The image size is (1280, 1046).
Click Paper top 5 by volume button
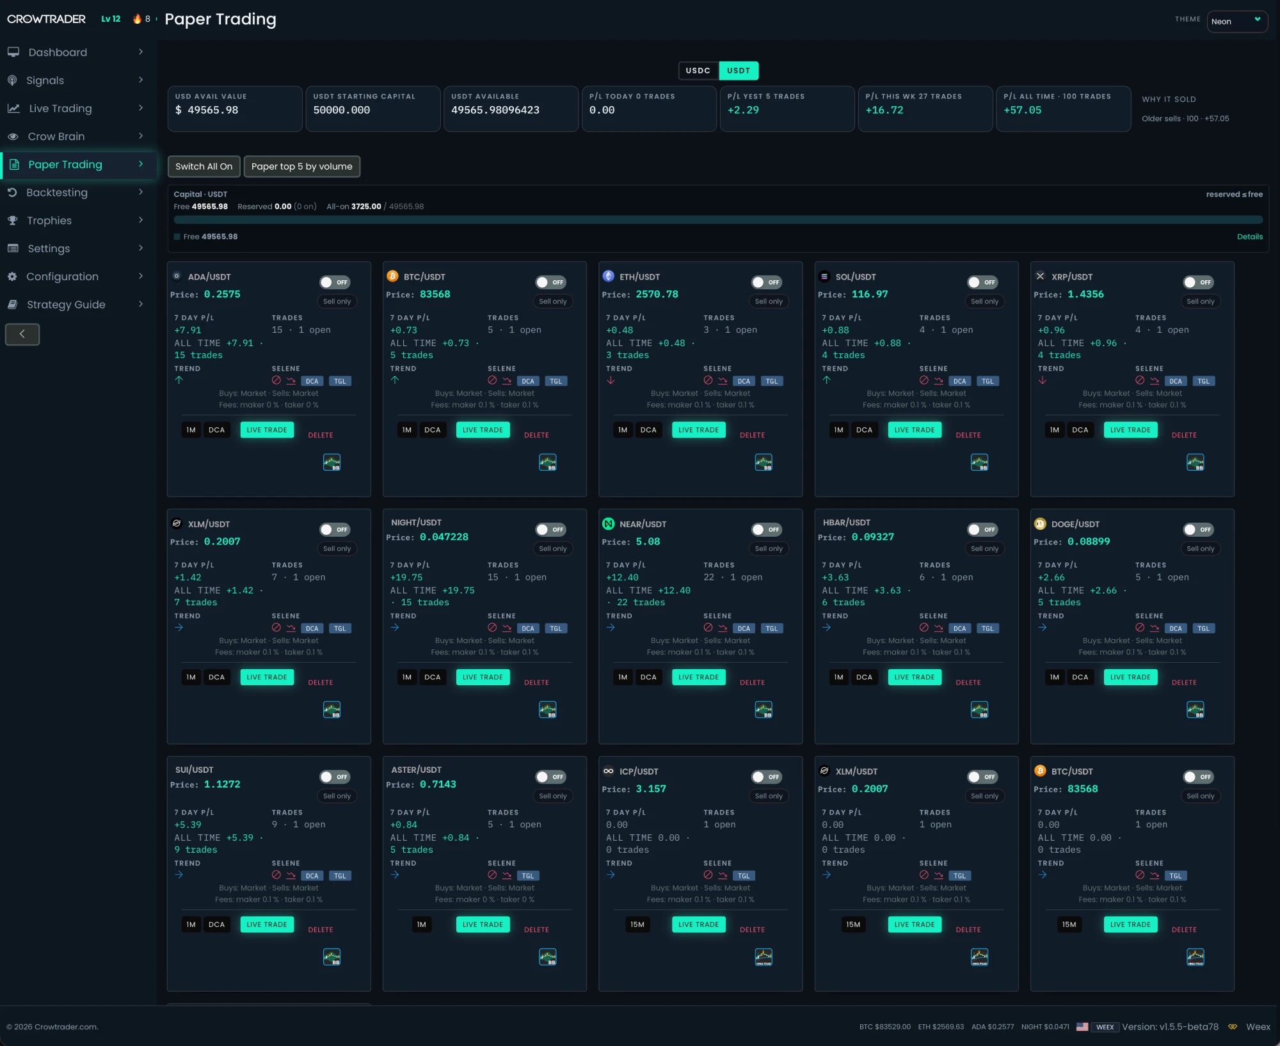click(301, 166)
